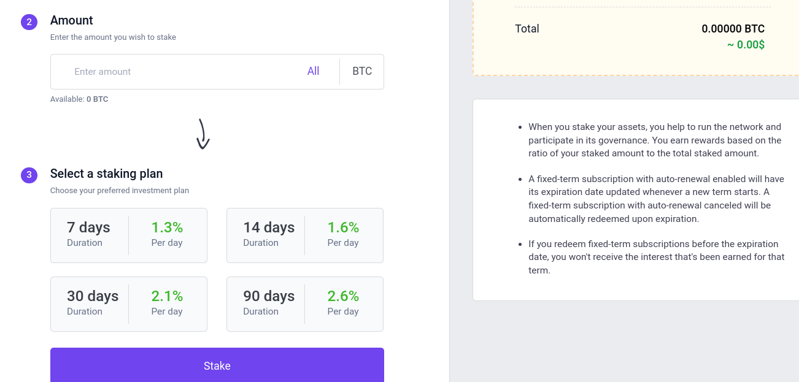Viewport: 799px width, 382px height.
Task: Click the bullet about earning staking rewards
Action: (x=655, y=140)
